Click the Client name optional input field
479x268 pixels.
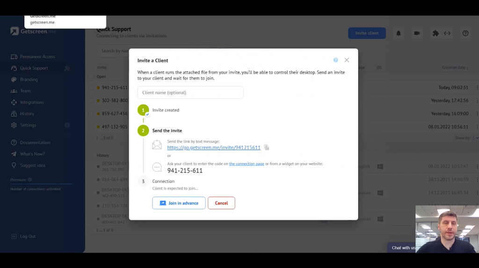point(190,92)
